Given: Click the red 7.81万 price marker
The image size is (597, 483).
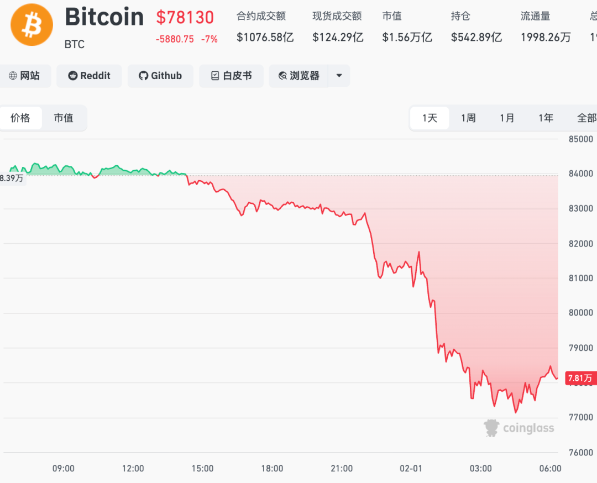Looking at the screenshot, I should 580,379.
